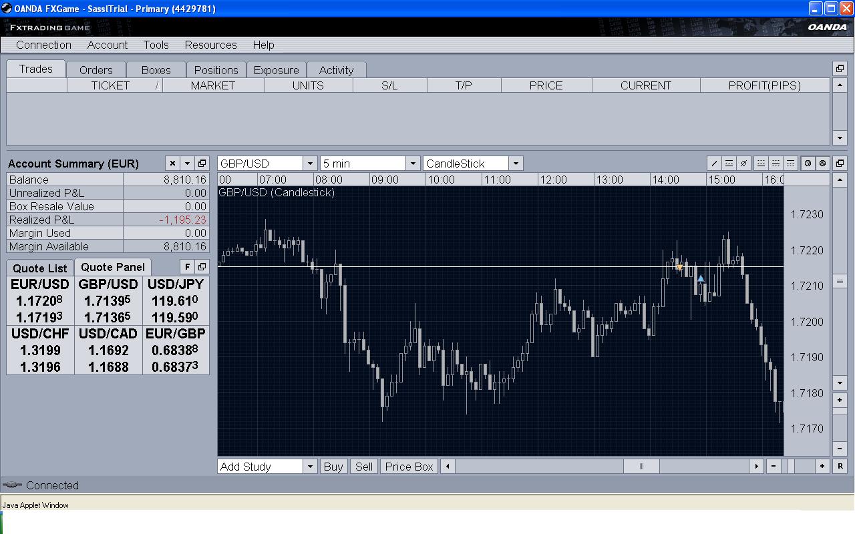Switch to the Exposure tab
This screenshot has height=534, width=855.
pyautogui.click(x=277, y=70)
